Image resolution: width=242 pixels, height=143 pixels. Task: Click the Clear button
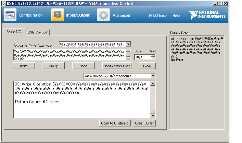pos(147,66)
